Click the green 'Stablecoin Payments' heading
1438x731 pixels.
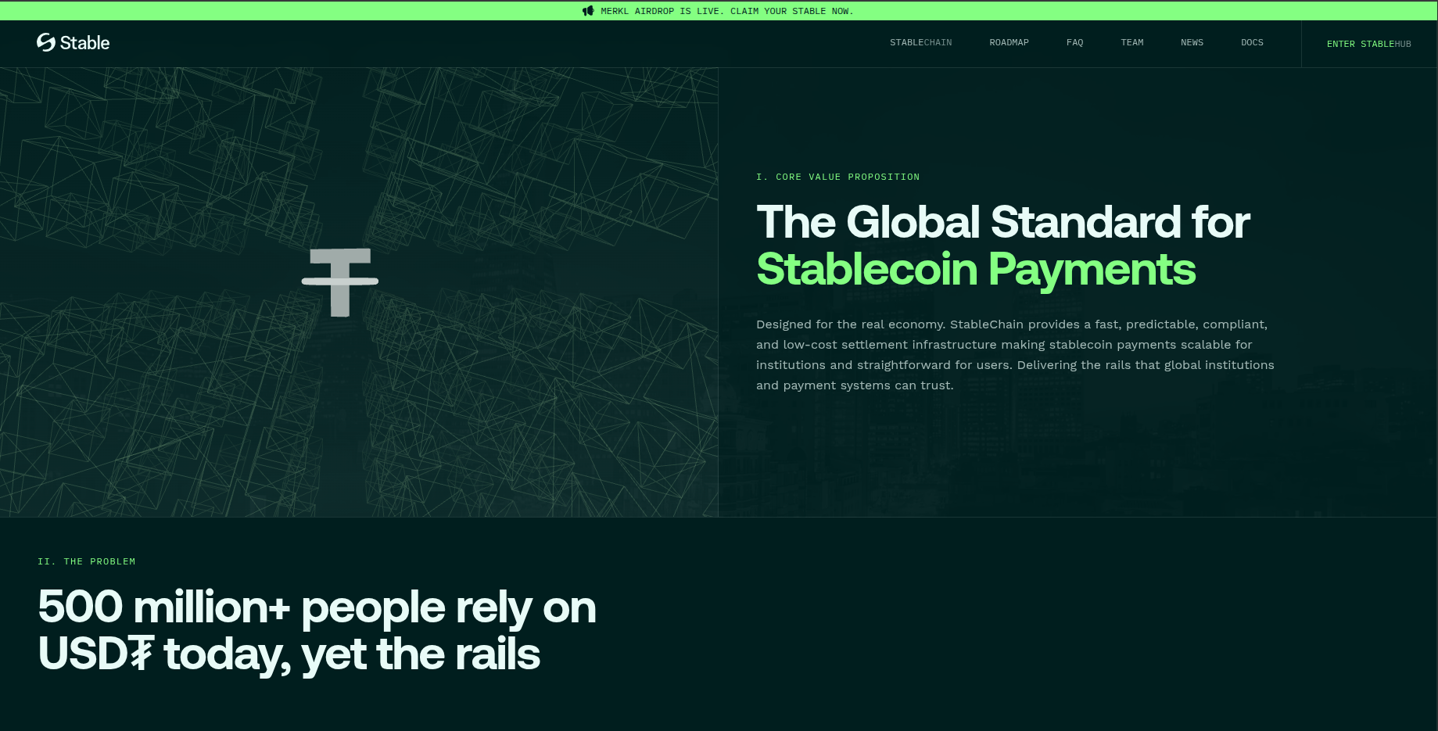point(975,269)
